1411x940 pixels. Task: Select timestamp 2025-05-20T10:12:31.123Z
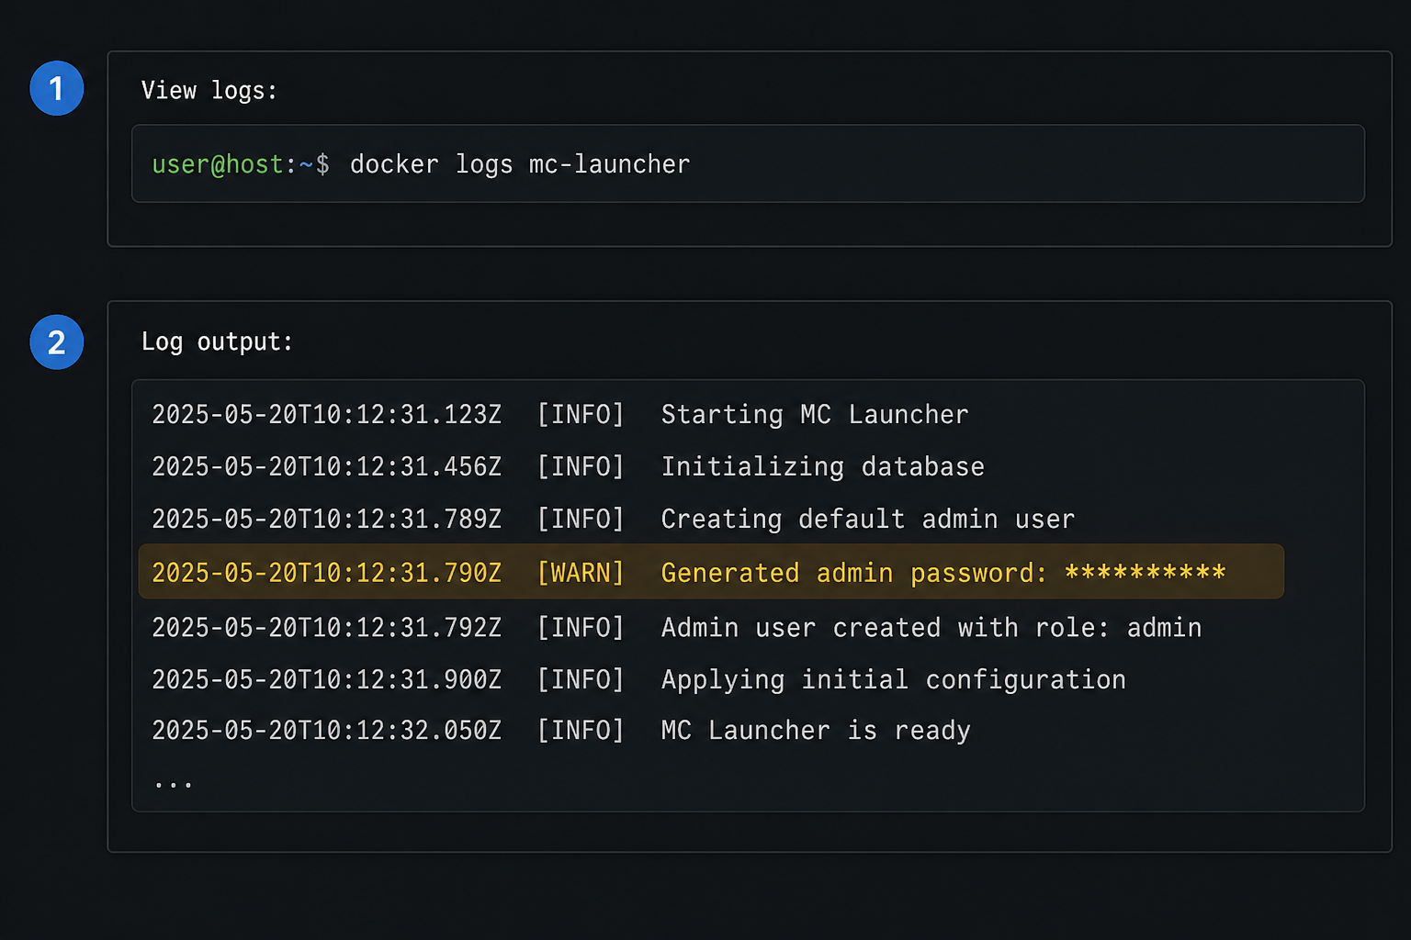tap(327, 415)
